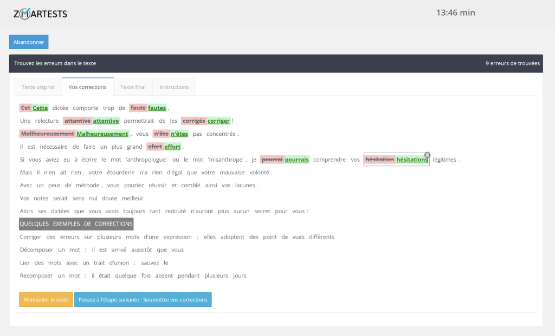Click the corrected word 'Cette'
The width and height of the screenshot is (555, 336).
(x=40, y=108)
